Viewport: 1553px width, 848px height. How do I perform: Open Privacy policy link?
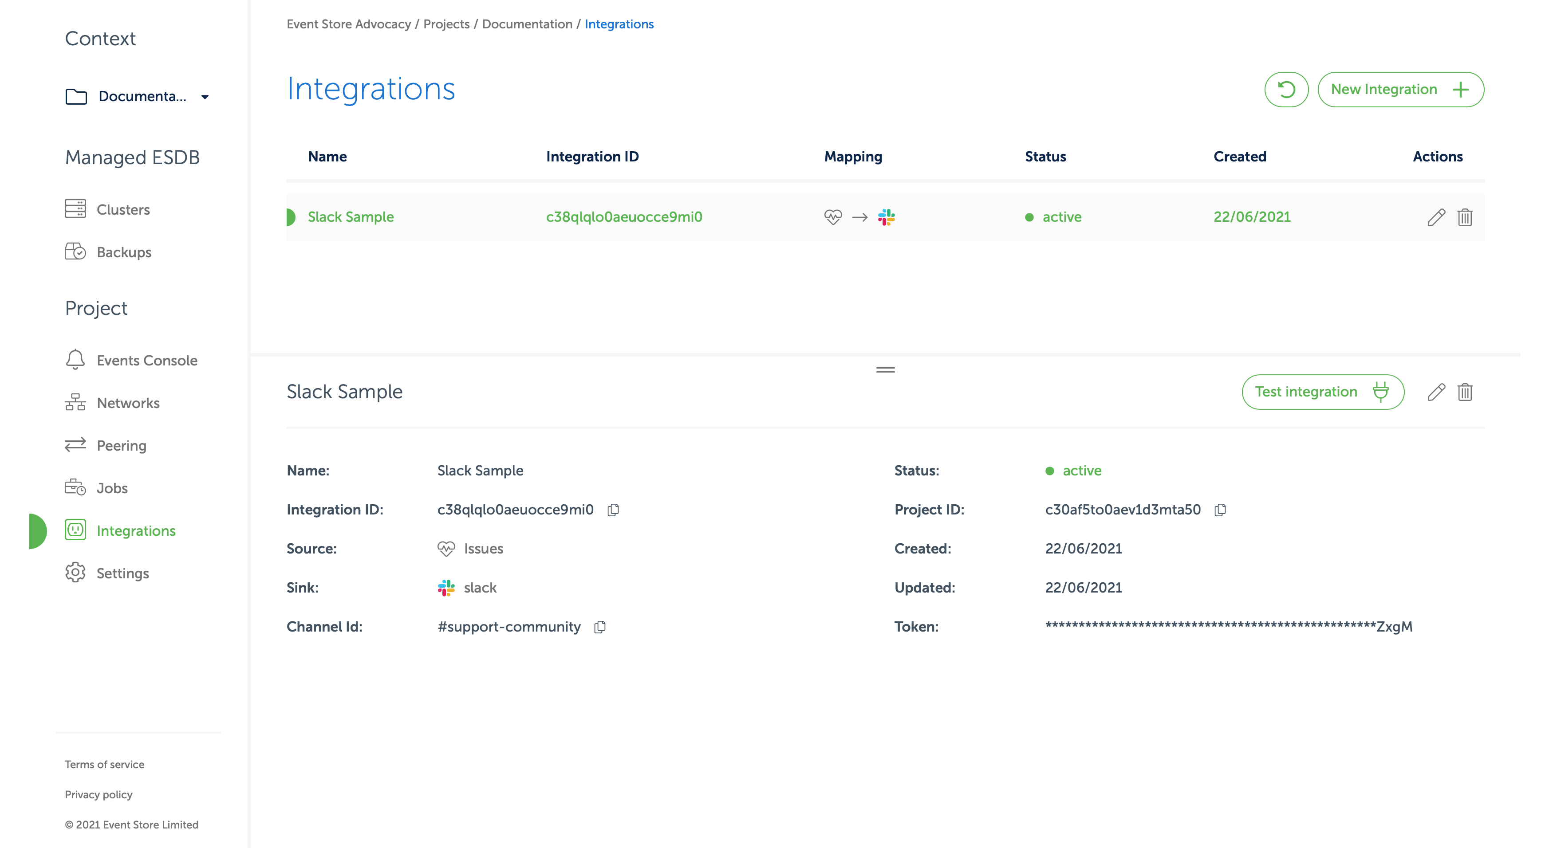[98, 794]
